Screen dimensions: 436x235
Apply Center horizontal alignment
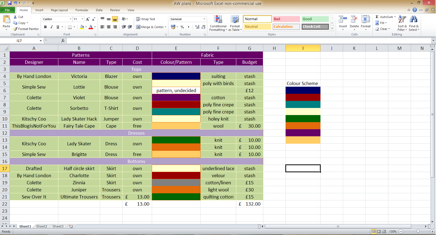(109, 27)
